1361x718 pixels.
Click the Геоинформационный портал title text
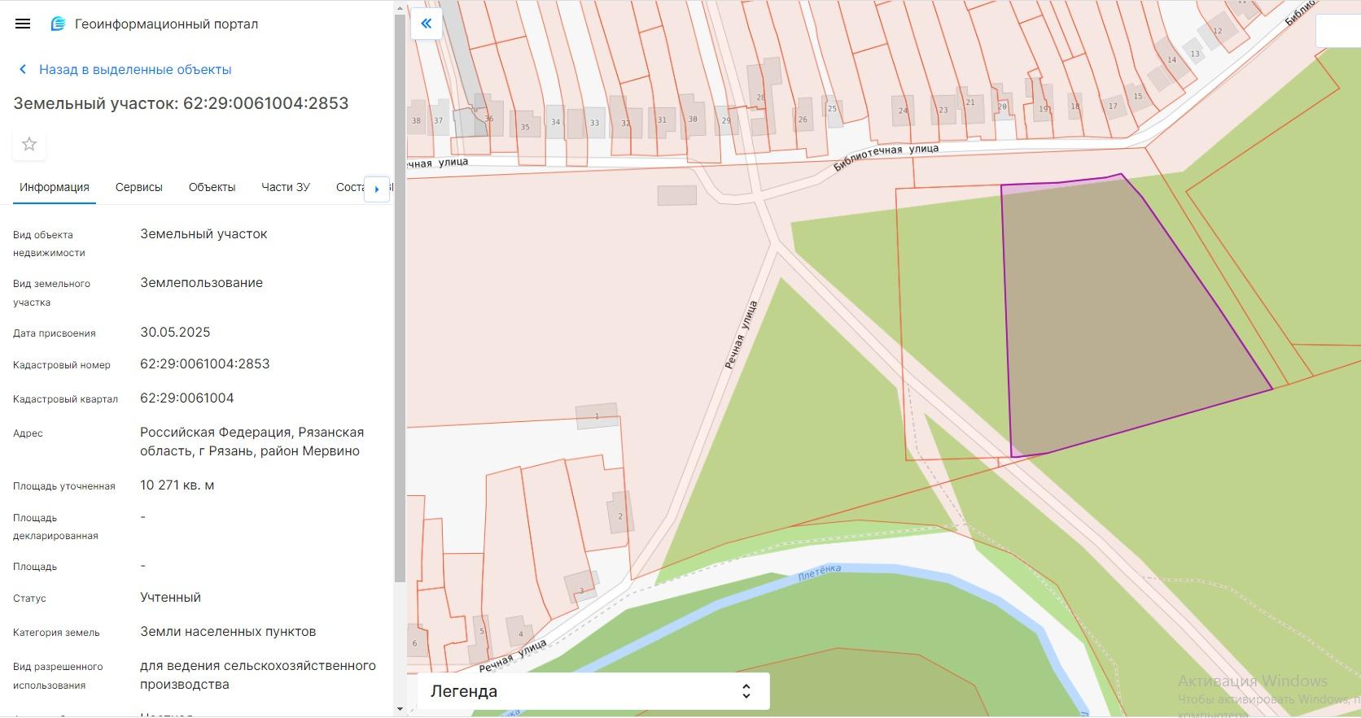pyautogui.click(x=166, y=24)
